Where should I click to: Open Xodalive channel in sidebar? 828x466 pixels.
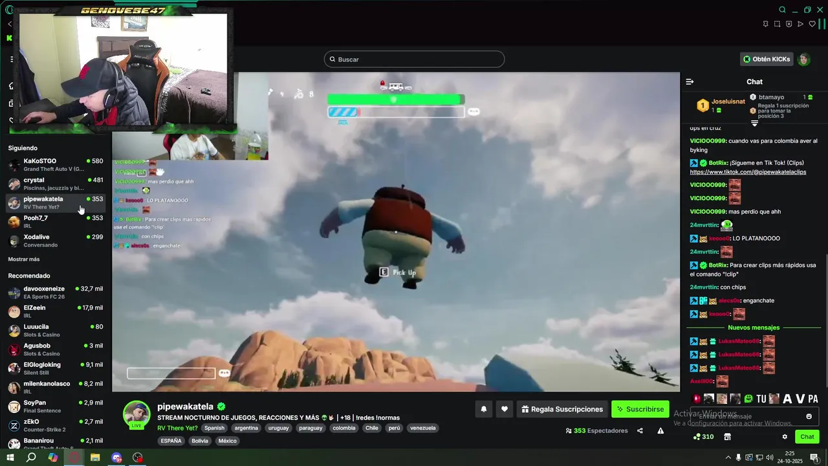(x=55, y=241)
